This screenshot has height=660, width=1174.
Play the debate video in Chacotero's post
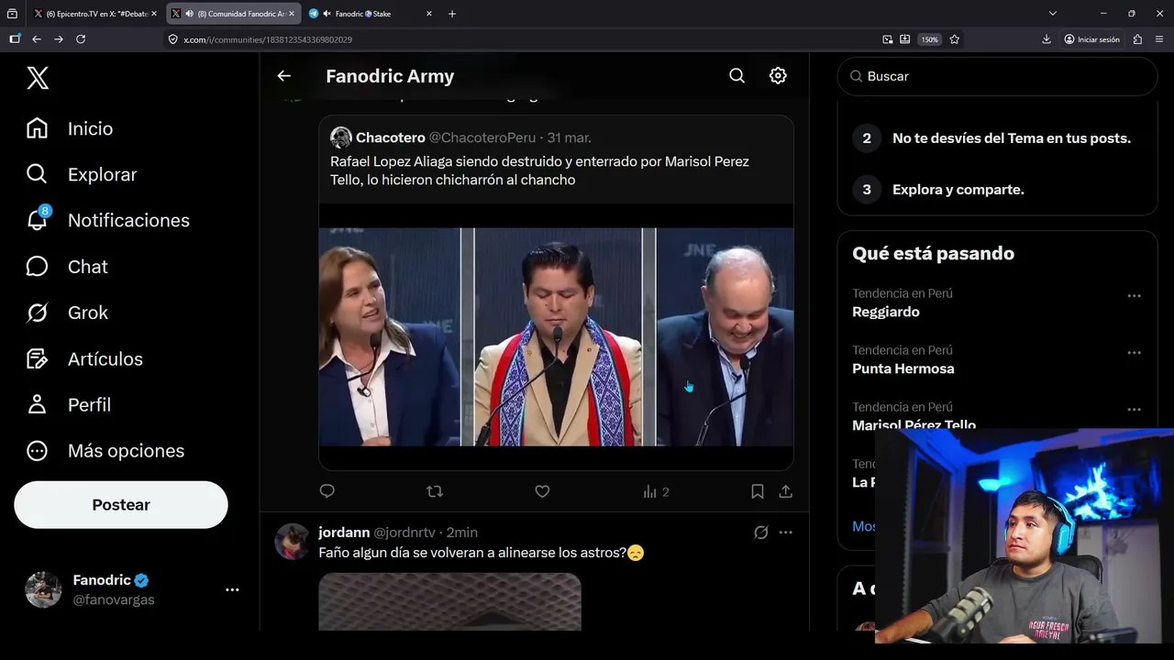tap(556, 336)
